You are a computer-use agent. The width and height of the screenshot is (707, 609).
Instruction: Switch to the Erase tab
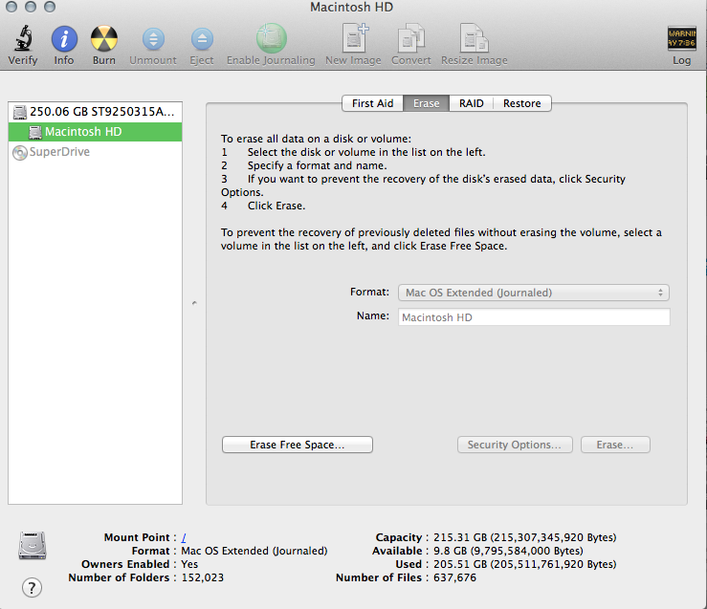point(426,103)
